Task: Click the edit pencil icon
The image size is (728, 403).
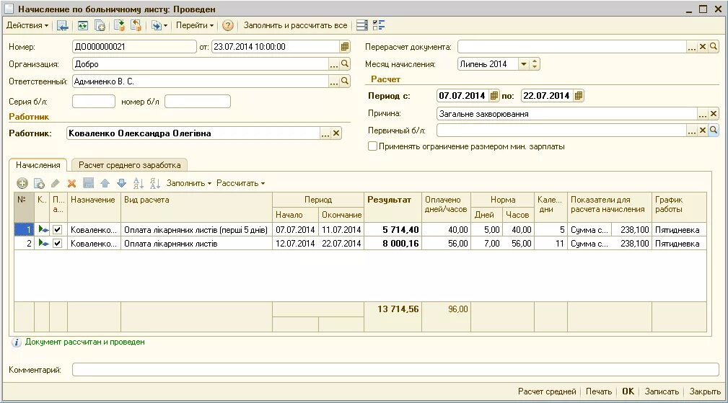Action: (x=56, y=183)
